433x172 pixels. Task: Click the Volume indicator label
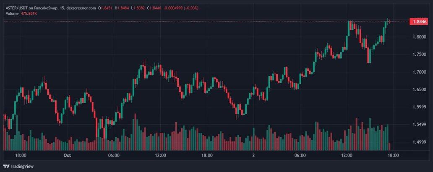point(12,13)
